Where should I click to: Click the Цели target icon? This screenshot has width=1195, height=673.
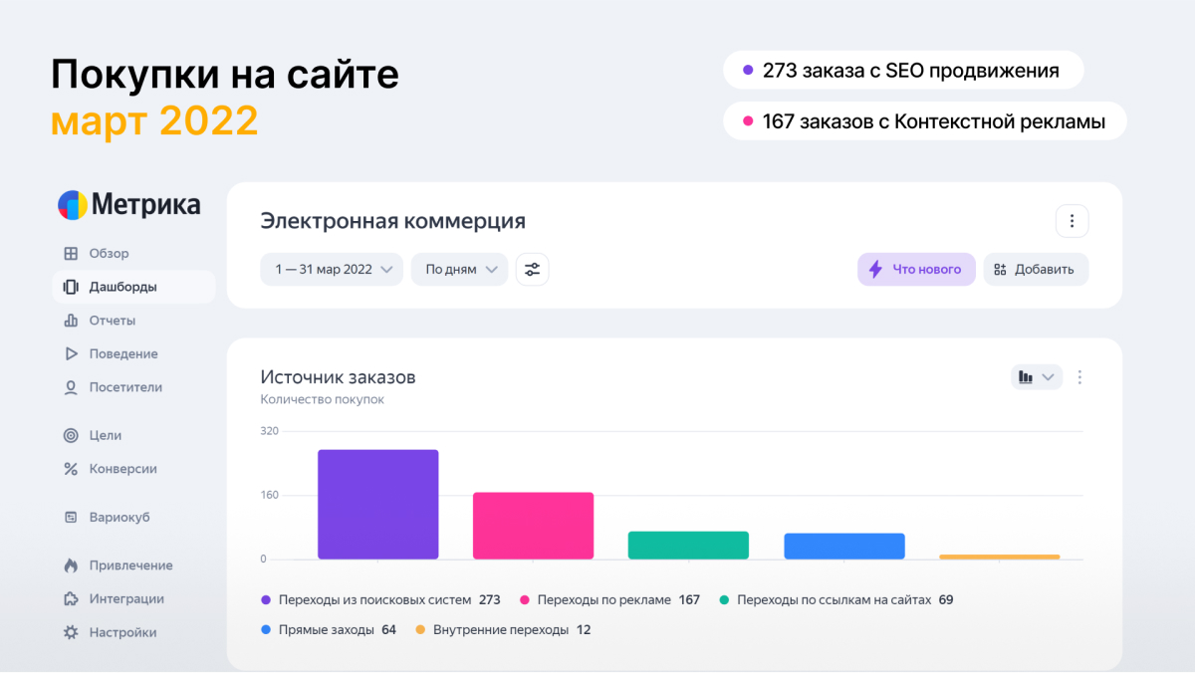click(x=71, y=435)
